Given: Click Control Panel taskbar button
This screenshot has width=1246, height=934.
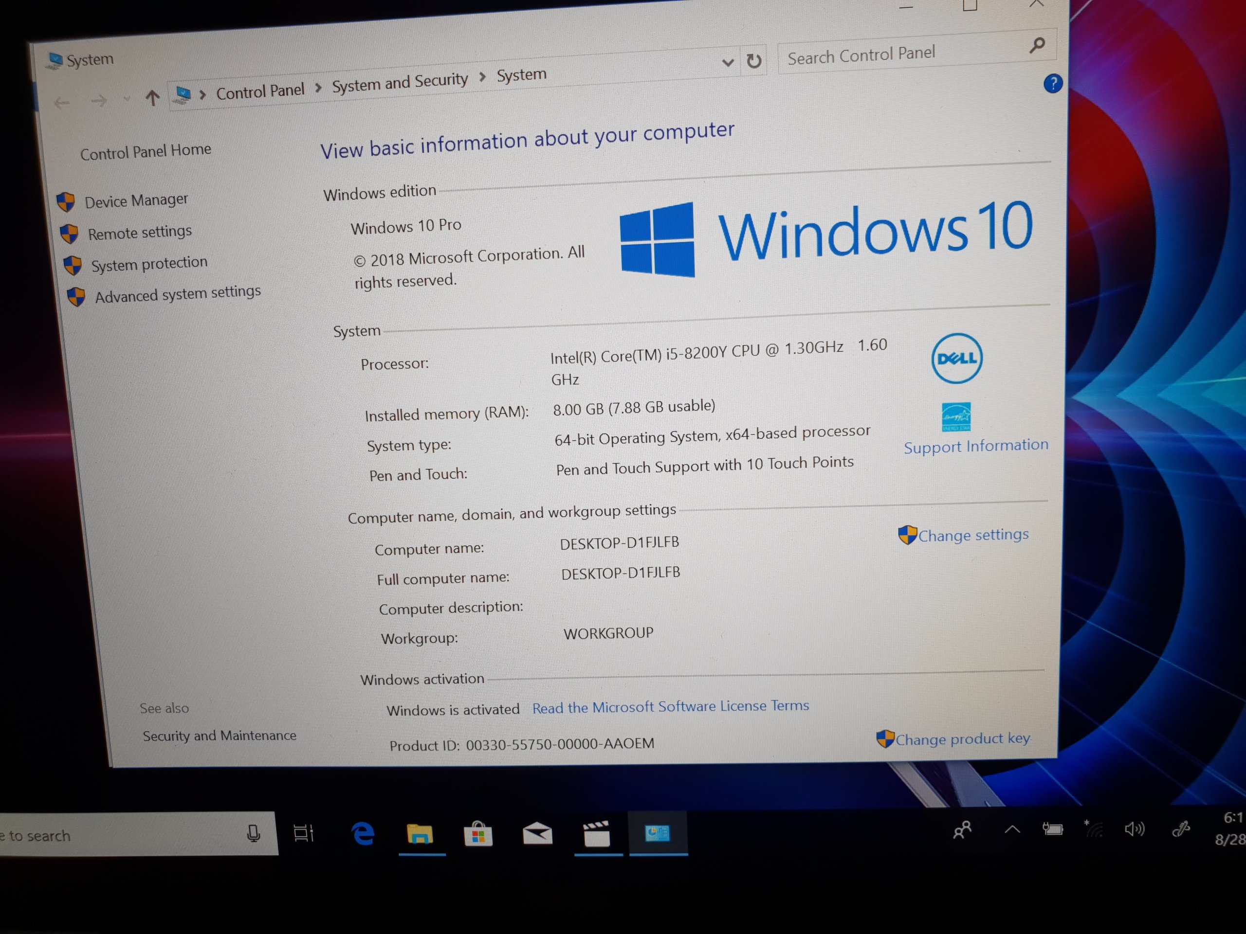Looking at the screenshot, I should click(658, 833).
